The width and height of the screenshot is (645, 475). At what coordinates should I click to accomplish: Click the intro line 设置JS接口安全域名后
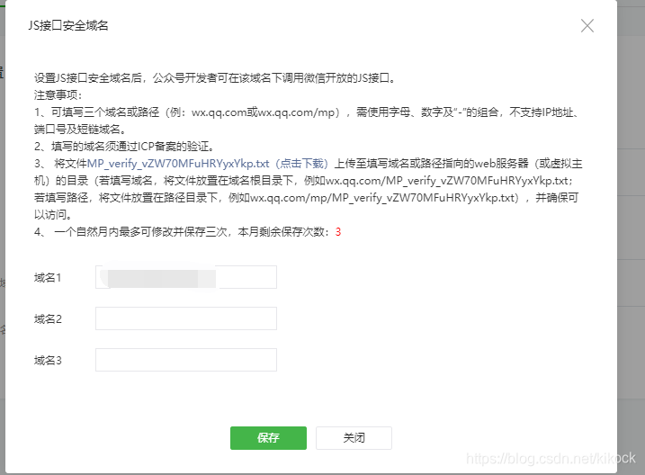pyautogui.click(x=215, y=77)
